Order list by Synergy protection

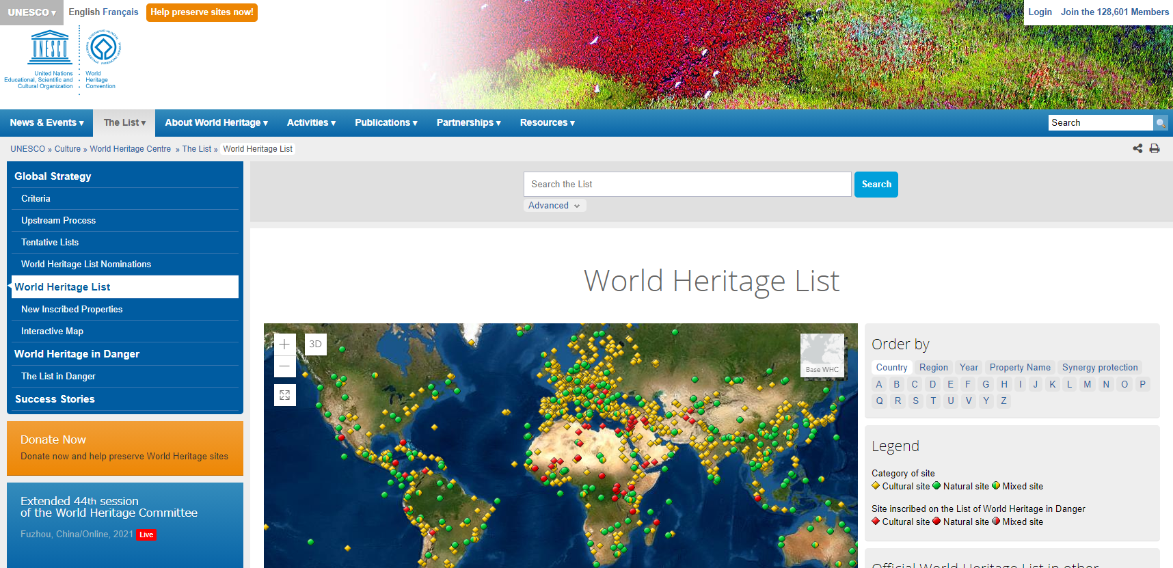(x=1100, y=368)
